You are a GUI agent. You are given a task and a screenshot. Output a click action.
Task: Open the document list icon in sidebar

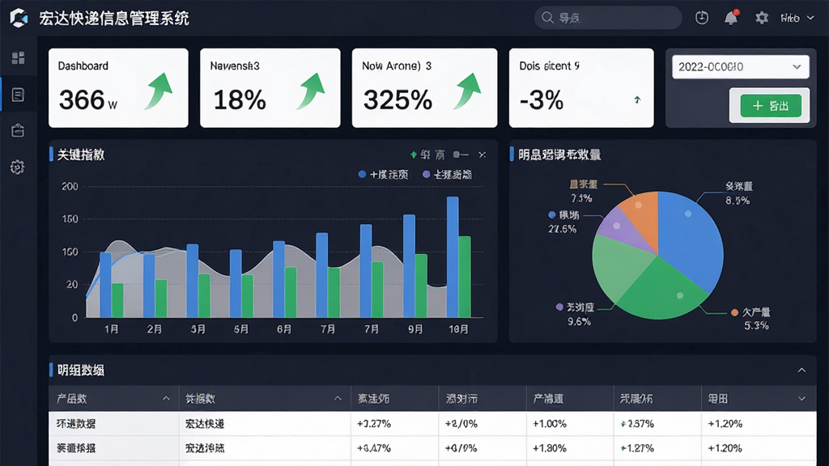[18, 95]
